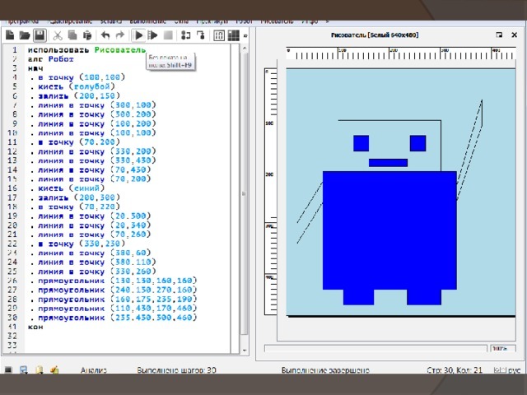Screen dimensions: 527x395
Task: Cut selected text with the scissors icon
Action: pyautogui.click(x=58, y=35)
